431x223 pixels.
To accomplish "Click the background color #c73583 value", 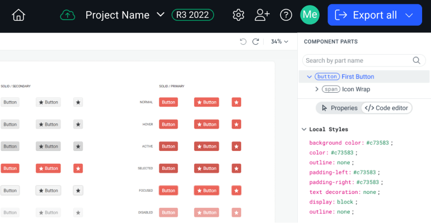I will (377, 143).
